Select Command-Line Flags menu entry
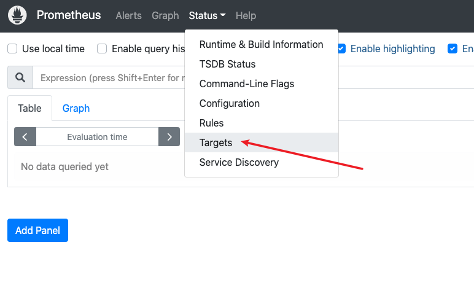Screen dimensions: 474x288 click(x=261, y=84)
